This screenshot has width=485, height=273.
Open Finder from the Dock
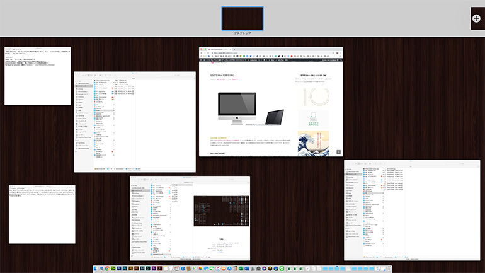pyautogui.click(x=96, y=269)
